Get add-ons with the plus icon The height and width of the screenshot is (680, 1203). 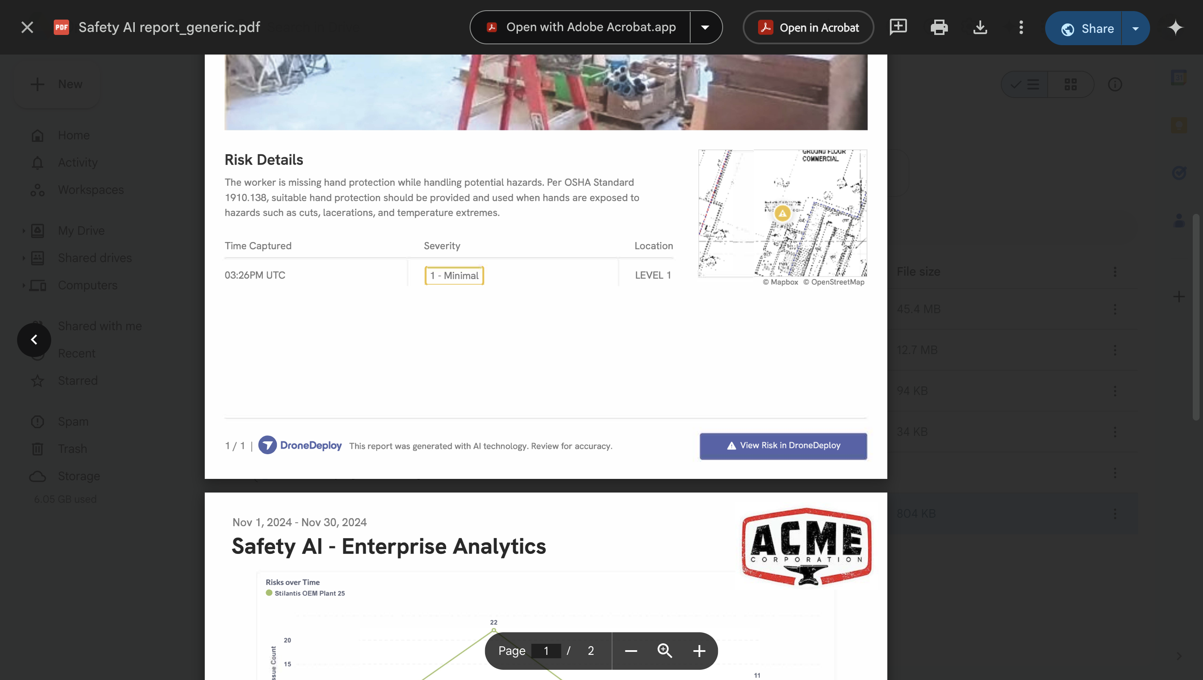(1179, 297)
